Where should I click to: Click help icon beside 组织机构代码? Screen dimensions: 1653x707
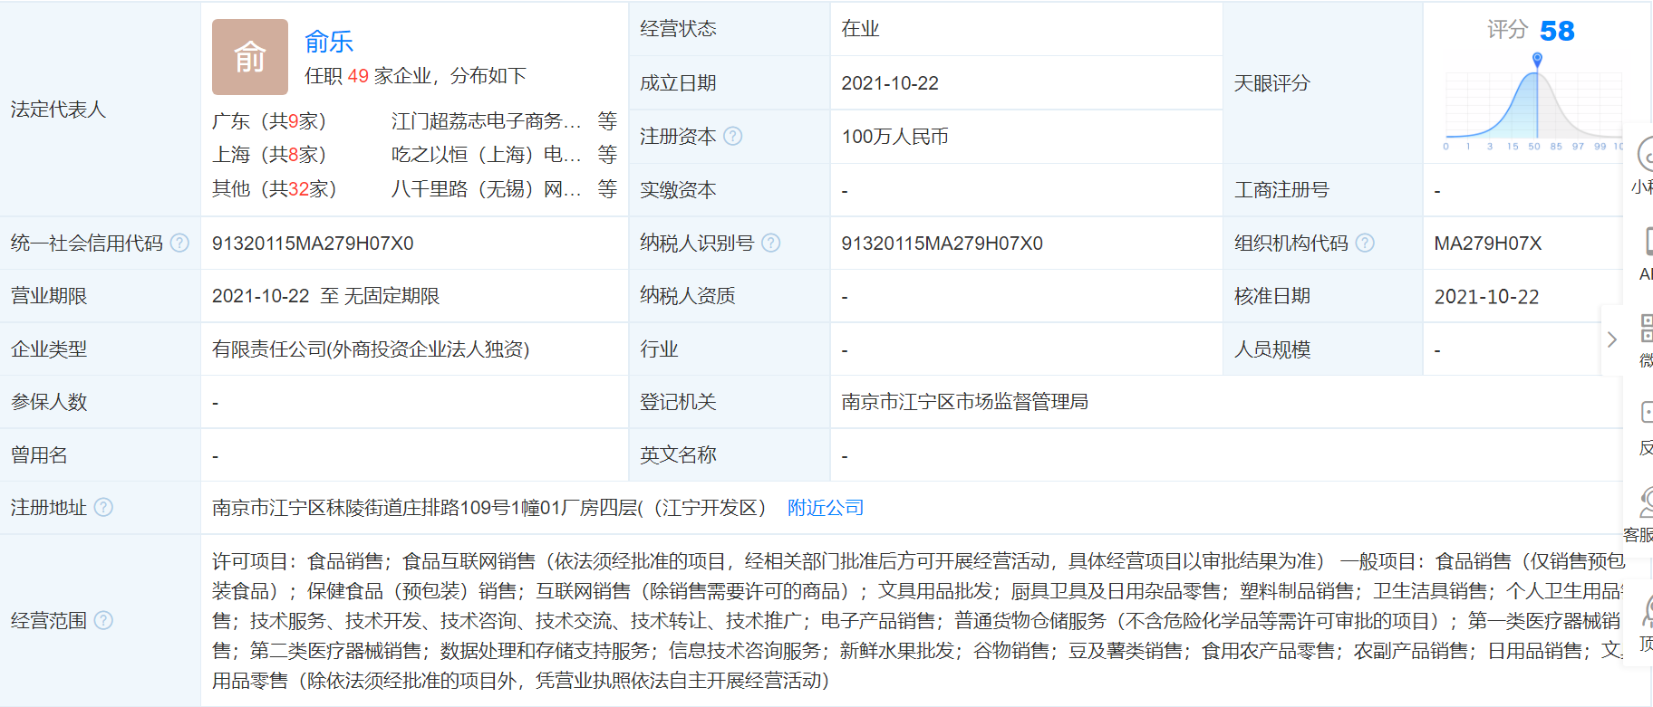(x=1365, y=243)
